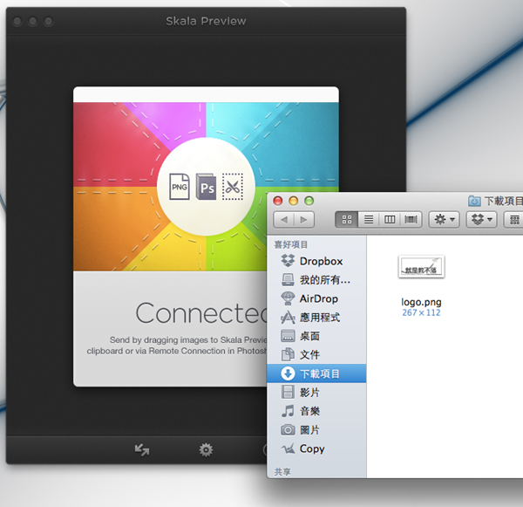This screenshot has width=523, height=507.
Task: Go back with Finder's left arrow button
Action: (284, 219)
